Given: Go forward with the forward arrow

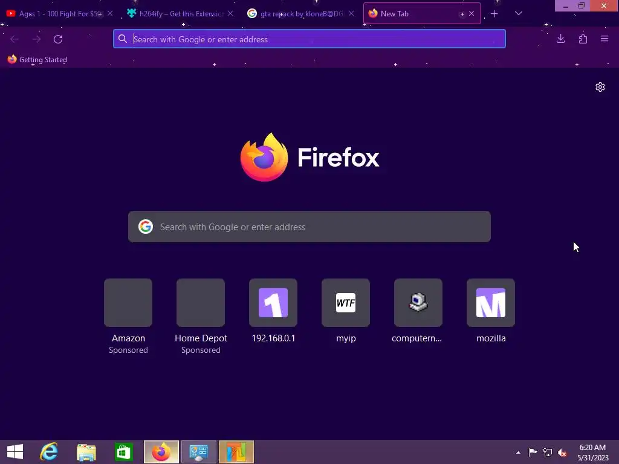Looking at the screenshot, I should [36, 39].
